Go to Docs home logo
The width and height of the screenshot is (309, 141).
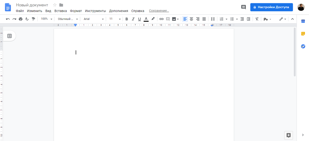pyautogui.click(x=8, y=7)
